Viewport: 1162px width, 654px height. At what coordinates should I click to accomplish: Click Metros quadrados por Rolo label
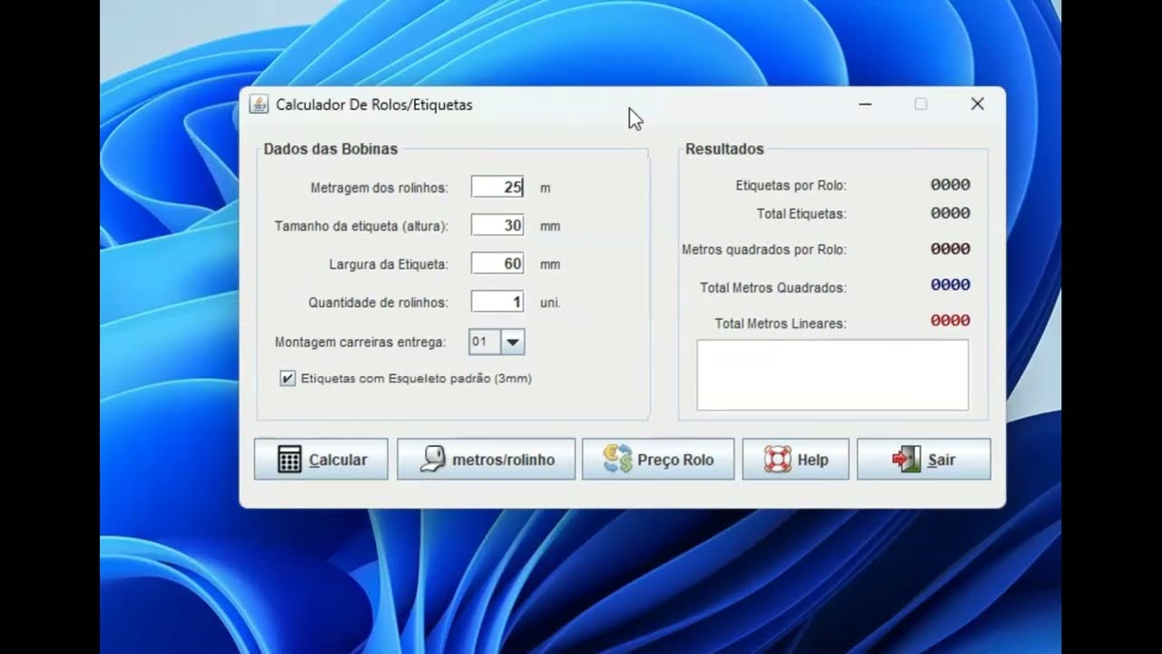click(764, 250)
